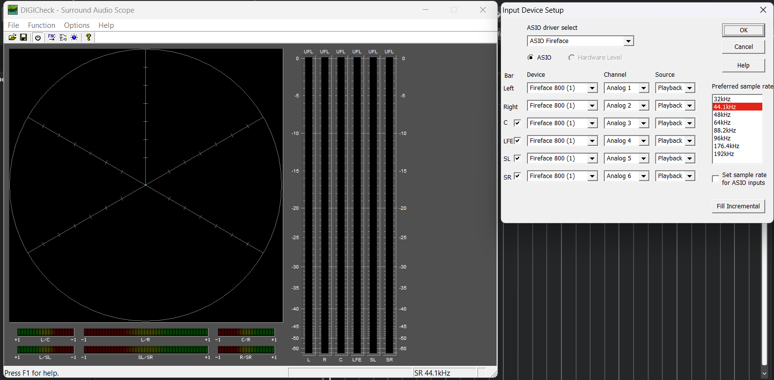Viewport: 774px width, 380px height.
Task: Open the Left bar Device dropdown
Action: click(x=592, y=88)
